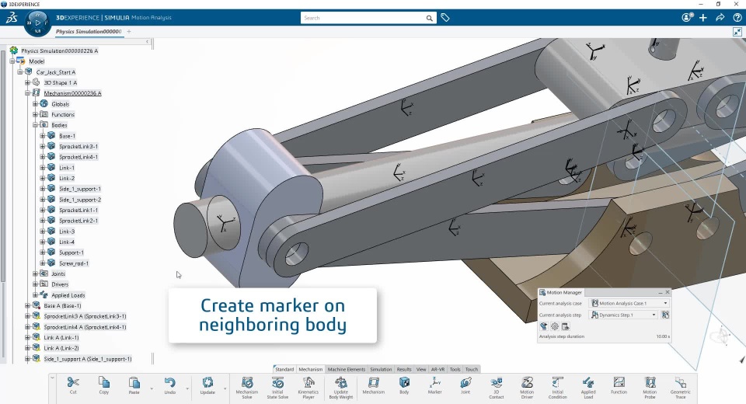Collapse the tree panel arrow
This screenshot has width=746, height=404.
coord(147,42)
